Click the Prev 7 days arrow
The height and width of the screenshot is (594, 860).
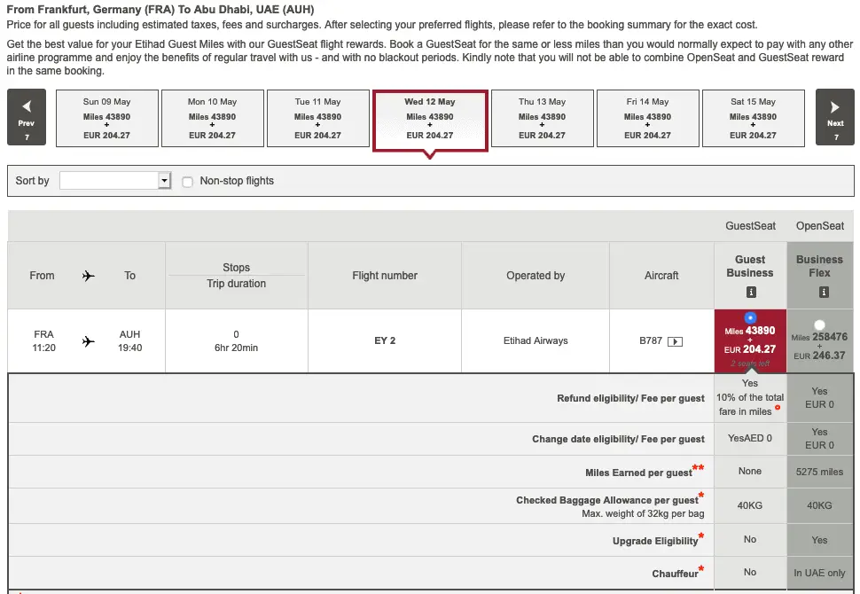(x=26, y=117)
